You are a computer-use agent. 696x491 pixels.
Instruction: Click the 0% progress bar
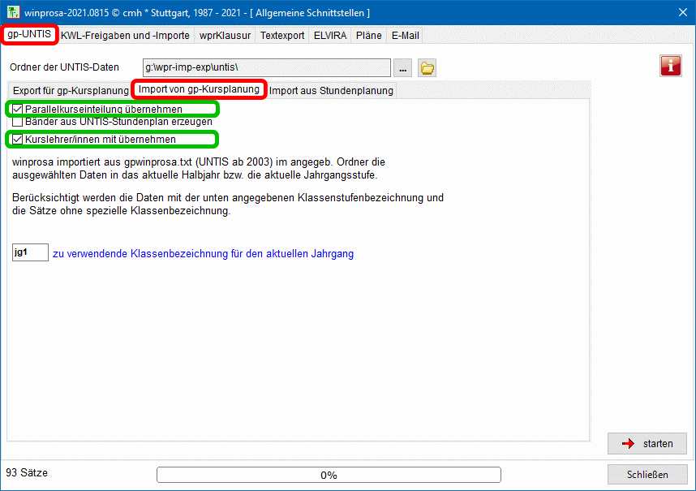pos(329,475)
